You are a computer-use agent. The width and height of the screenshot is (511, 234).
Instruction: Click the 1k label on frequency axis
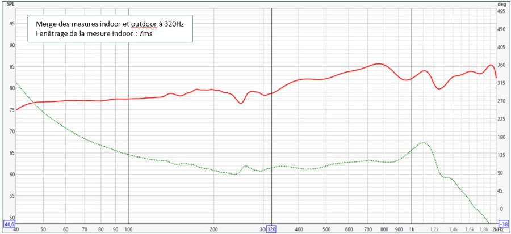tap(412, 229)
